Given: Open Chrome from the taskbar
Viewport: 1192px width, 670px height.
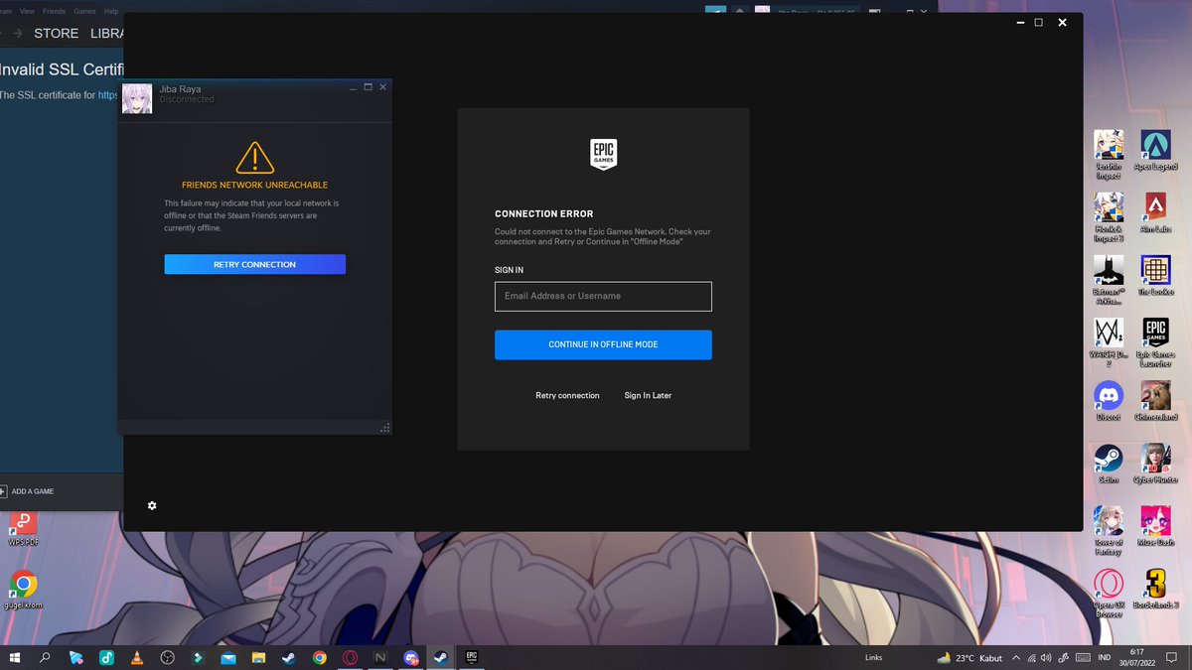Looking at the screenshot, I should [x=319, y=657].
